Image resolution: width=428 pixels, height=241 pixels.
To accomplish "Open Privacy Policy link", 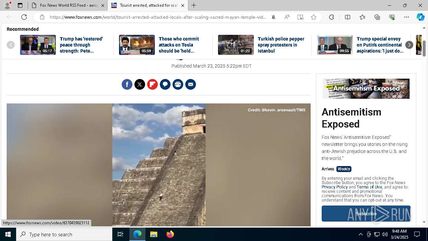I will tap(335, 187).
